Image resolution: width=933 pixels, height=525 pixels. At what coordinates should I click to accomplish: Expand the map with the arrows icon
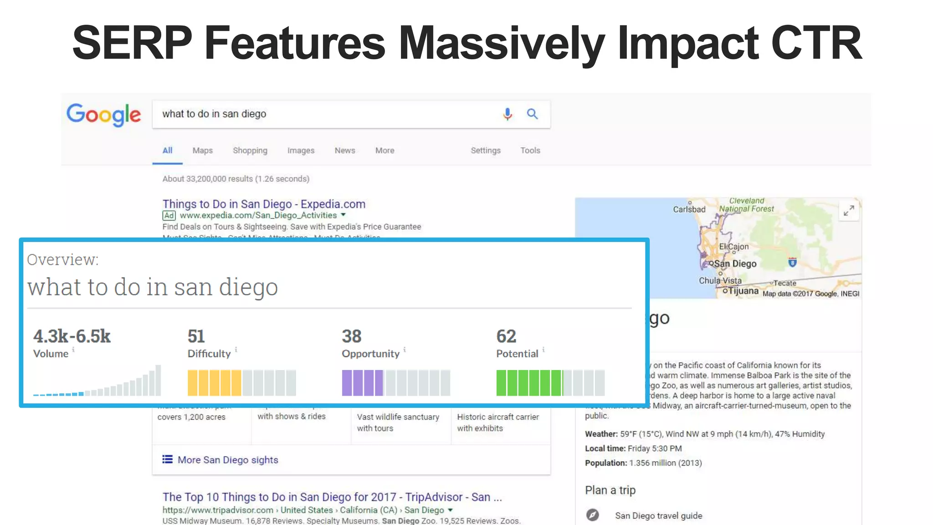pos(849,211)
